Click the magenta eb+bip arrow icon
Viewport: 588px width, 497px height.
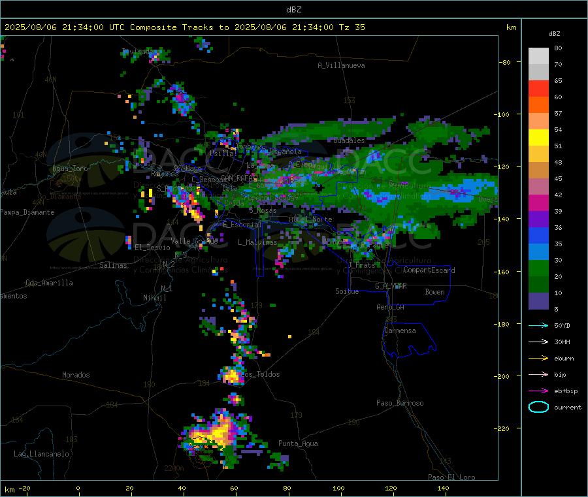[x=538, y=391]
